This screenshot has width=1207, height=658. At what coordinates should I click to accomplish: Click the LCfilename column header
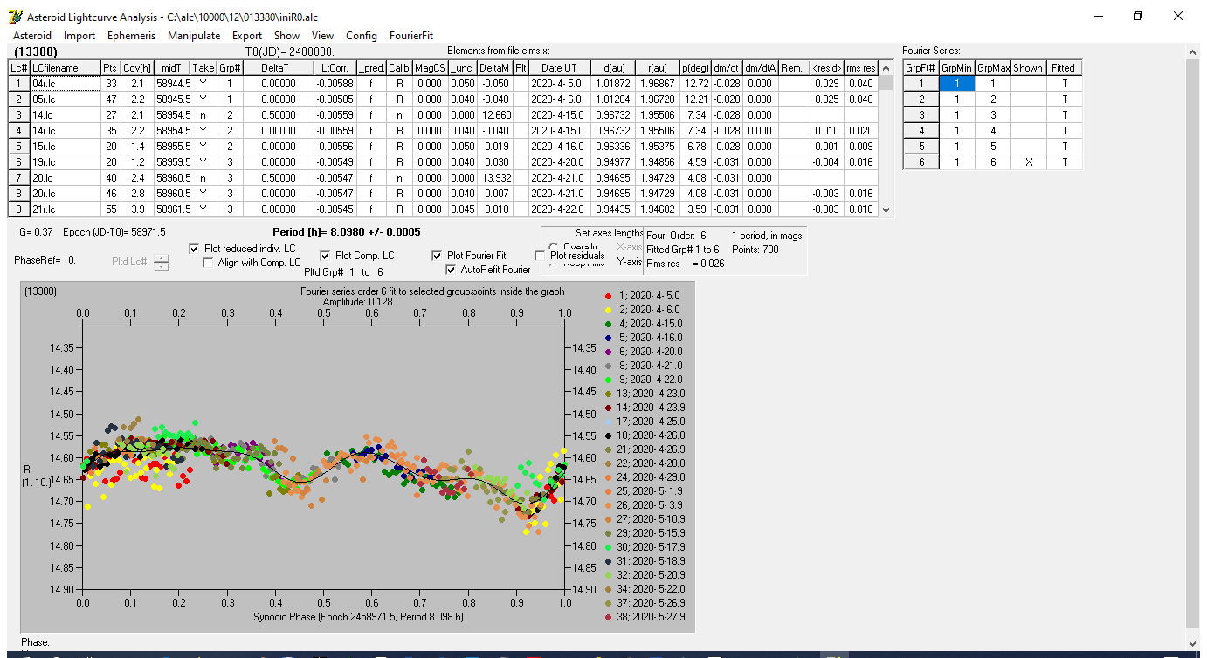(64, 68)
